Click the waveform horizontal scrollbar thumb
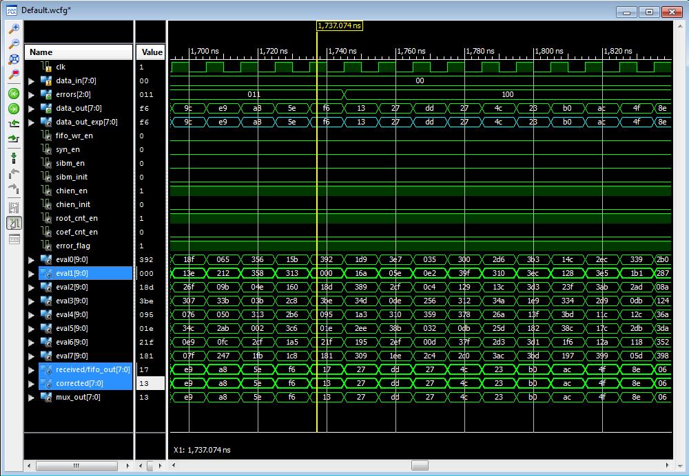The height and width of the screenshot is (476, 689). pyautogui.click(x=420, y=466)
